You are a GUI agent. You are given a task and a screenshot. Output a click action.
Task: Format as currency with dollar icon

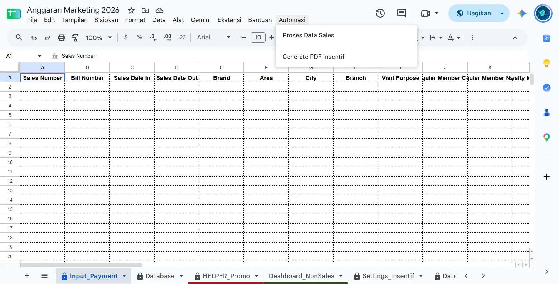126,37
